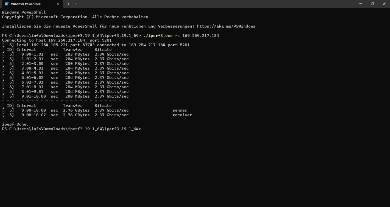Click the active PowerShell prompt line

(71, 129)
